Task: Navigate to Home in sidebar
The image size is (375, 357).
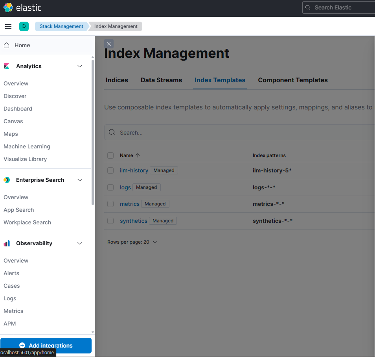Action: click(x=22, y=45)
